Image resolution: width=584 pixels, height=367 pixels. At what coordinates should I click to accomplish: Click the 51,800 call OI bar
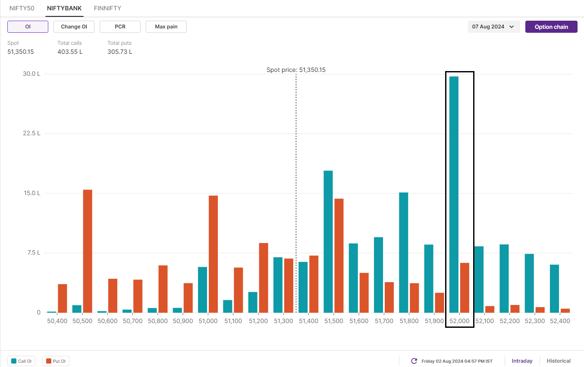pyautogui.click(x=404, y=252)
